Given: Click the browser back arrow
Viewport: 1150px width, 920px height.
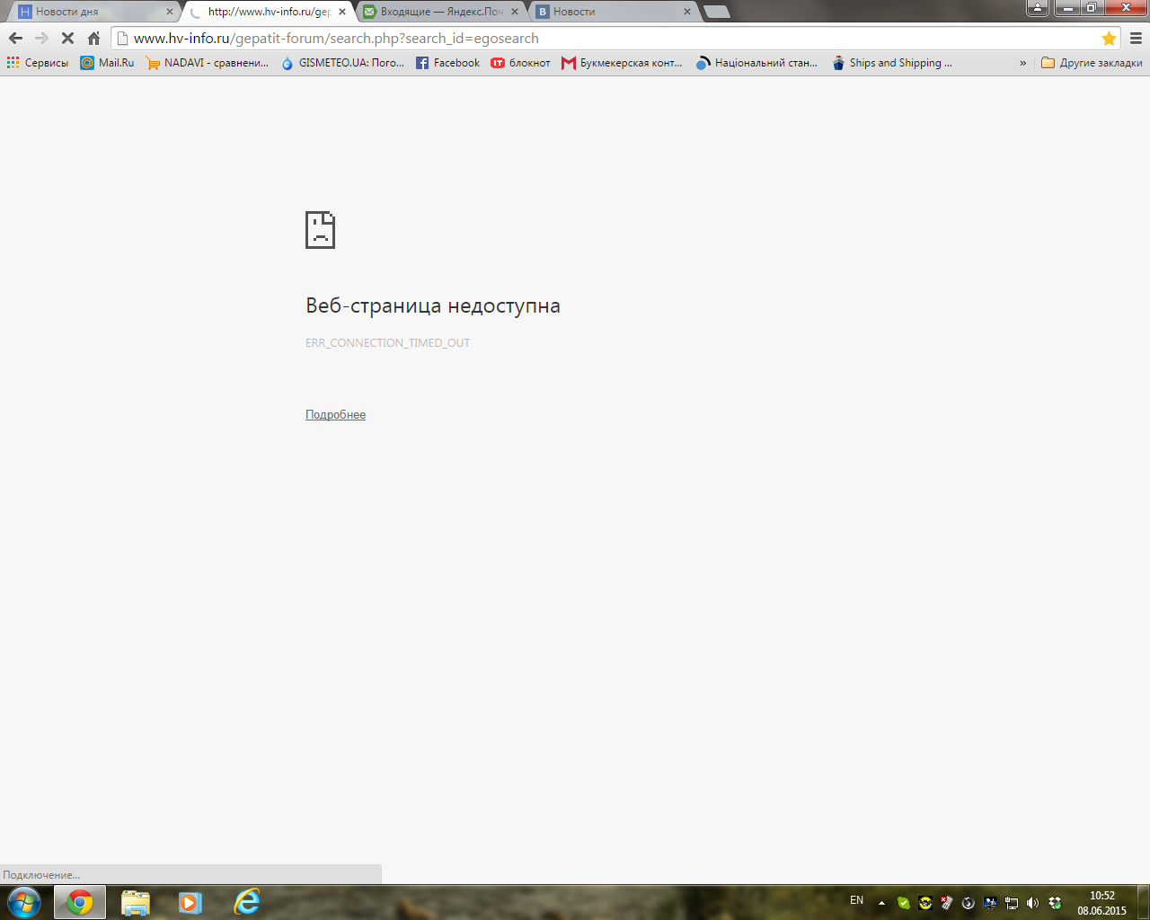Looking at the screenshot, I should [x=15, y=38].
